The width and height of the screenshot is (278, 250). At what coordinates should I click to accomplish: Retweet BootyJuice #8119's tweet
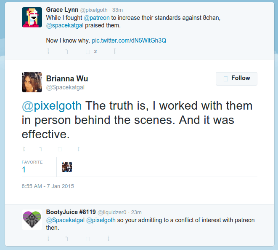click(67, 239)
